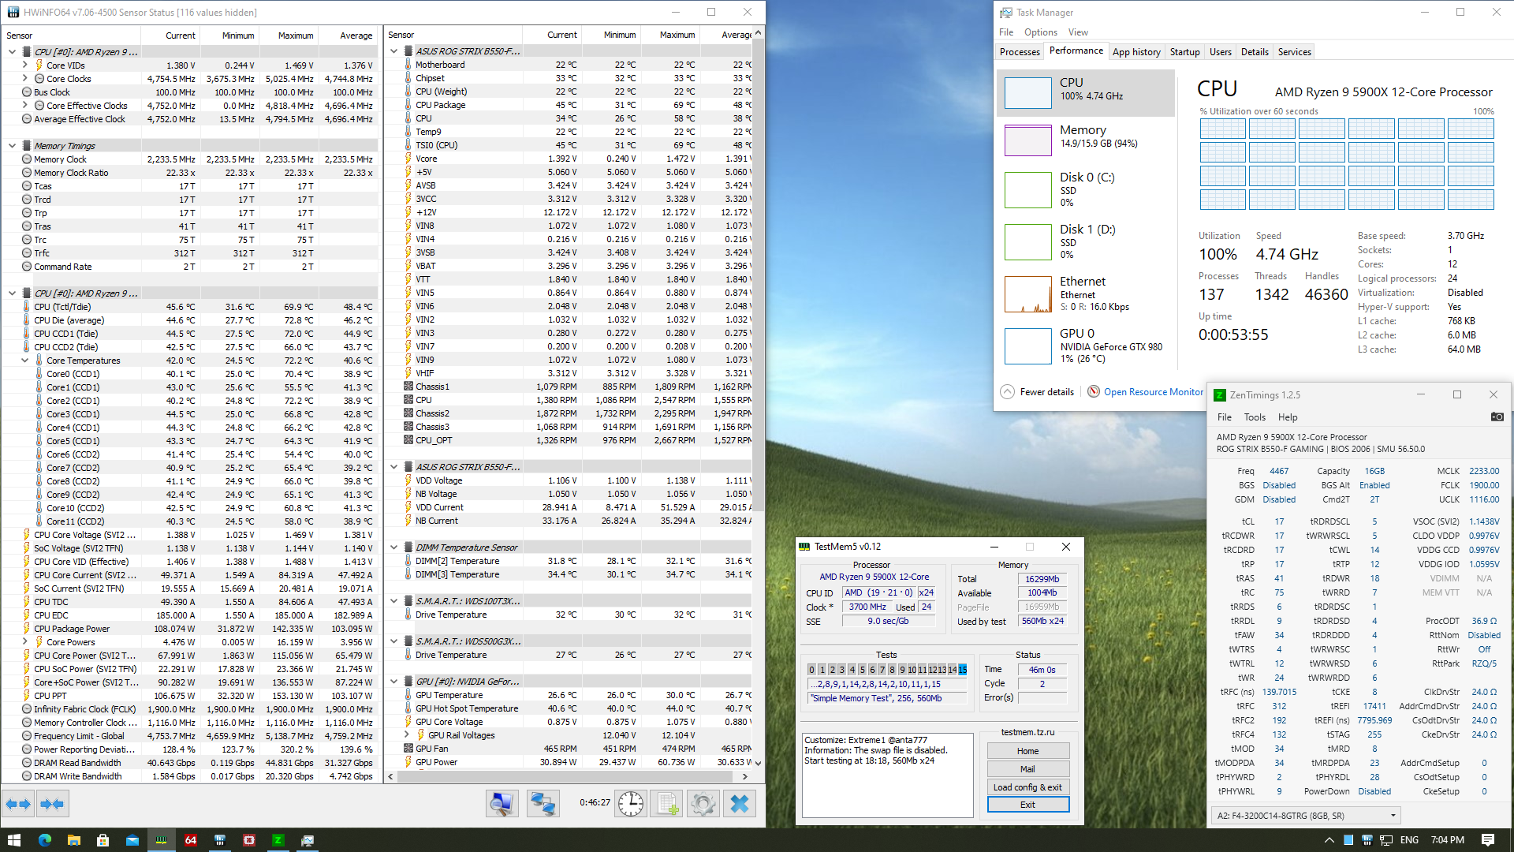Click Fewer details in Task Manager
Screen dimensions: 1514x852
(x=1046, y=392)
